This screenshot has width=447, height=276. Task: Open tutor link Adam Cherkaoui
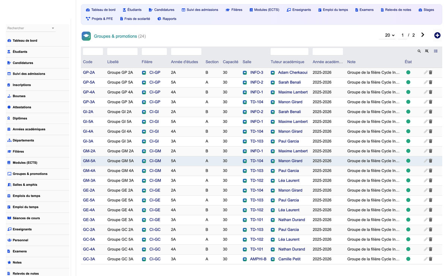(293, 72)
